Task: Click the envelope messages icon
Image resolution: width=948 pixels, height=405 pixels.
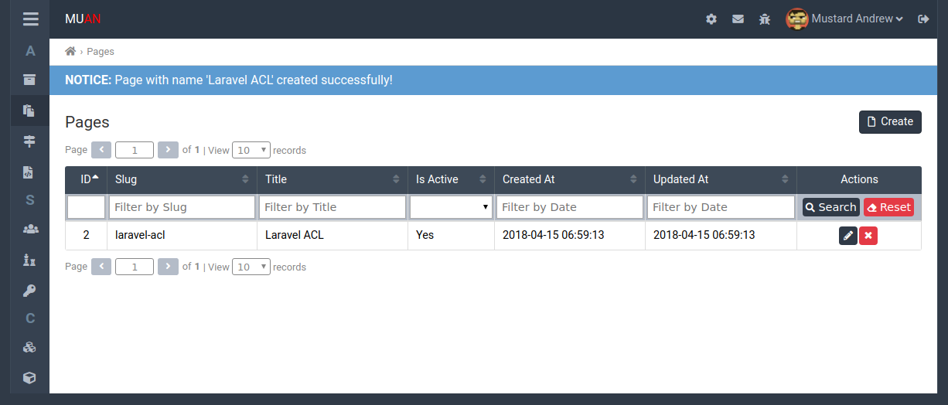Action: 738,19
